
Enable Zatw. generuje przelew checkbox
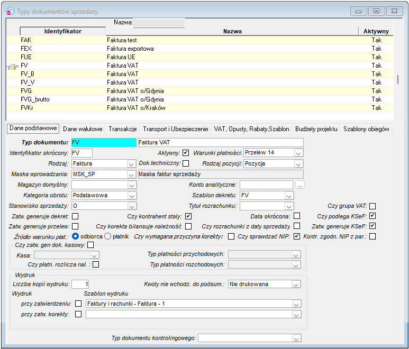click(75, 226)
